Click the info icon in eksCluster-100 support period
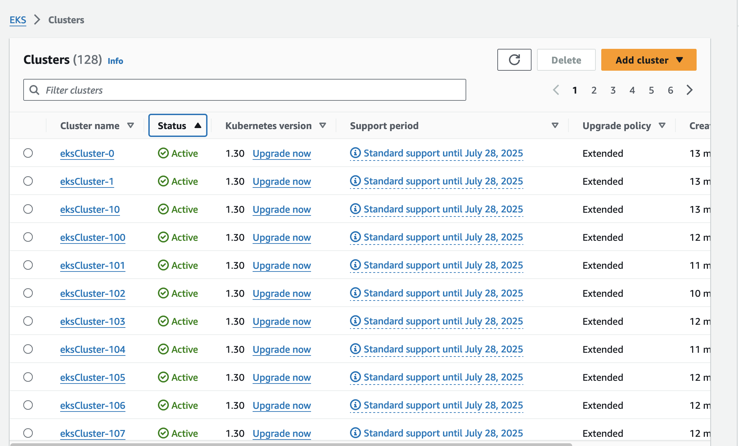The image size is (739, 446). click(355, 237)
